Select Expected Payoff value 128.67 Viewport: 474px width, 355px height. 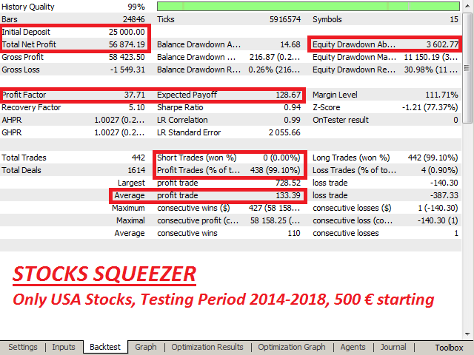pos(288,95)
